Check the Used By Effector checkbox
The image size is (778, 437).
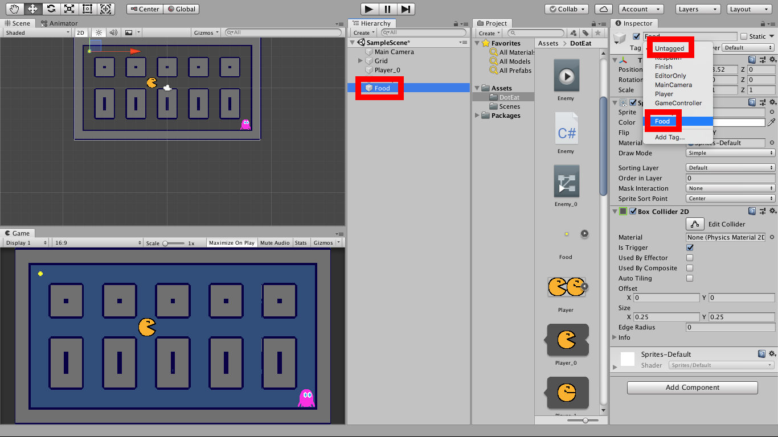(690, 258)
